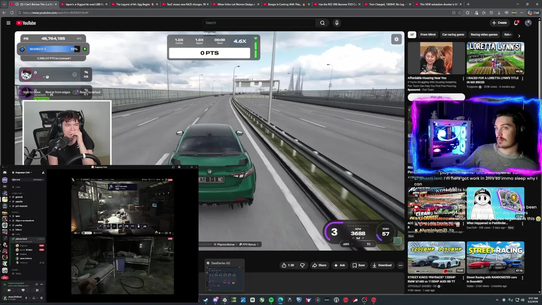Like the video with 1.3K button
This screenshot has height=305, width=542.
click(x=288, y=265)
